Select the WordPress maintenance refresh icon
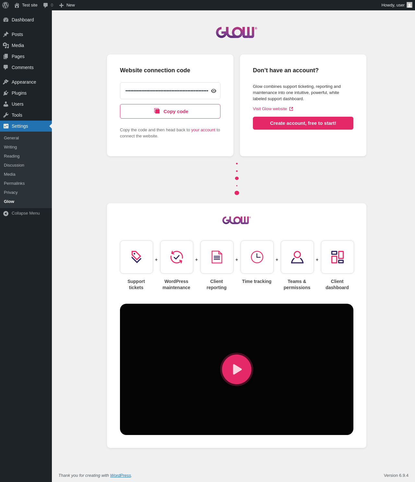Viewport: 415px width, 482px height. (x=177, y=257)
